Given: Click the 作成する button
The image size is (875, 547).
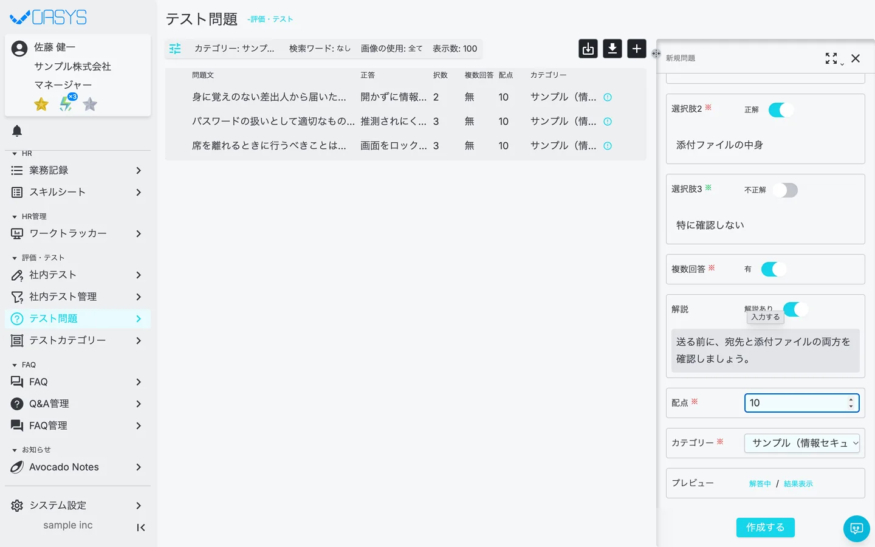Looking at the screenshot, I should click(766, 528).
